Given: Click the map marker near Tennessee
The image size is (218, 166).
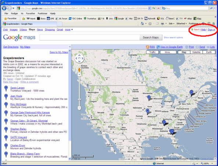Looking at the screenshot, I should pyautogui.click(x=164, y=123).
